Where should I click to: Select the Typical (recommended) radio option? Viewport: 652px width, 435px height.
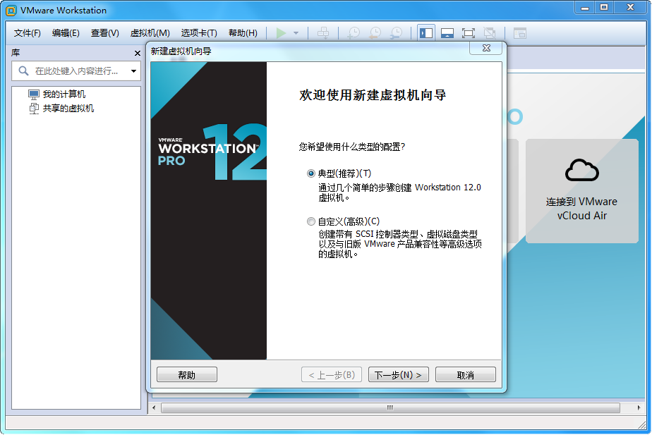coord(311,173)
